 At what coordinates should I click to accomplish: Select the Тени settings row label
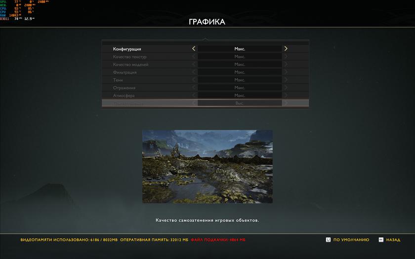[x=118, y=80]
